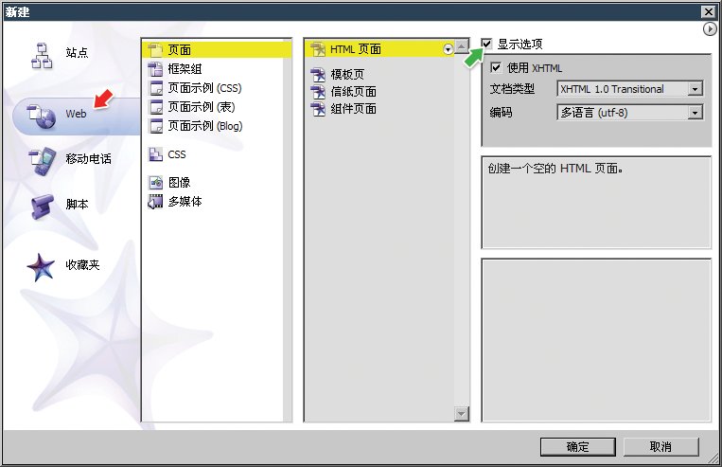The height and width of the screenshot is (467, 722).
Task: Click the CSS file icon
Action: (x=155, y=154)
